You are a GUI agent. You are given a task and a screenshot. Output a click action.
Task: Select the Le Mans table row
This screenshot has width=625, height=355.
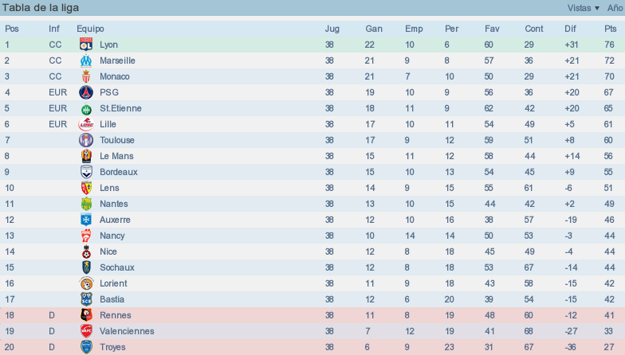tap(312, 156)
